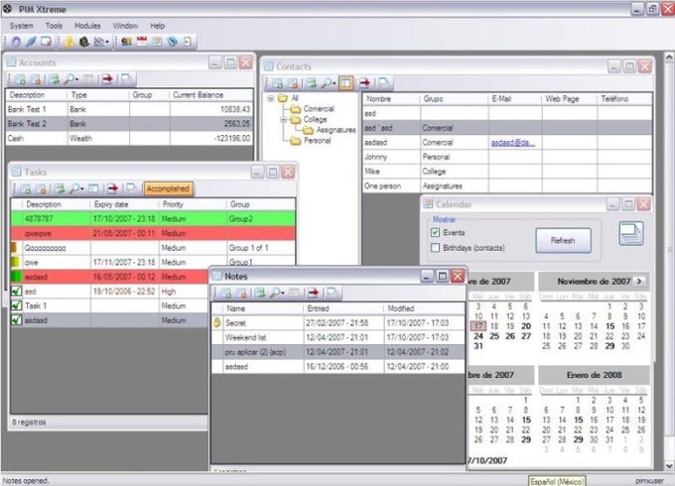Toggle the highlighted panel view icon in Contacts toolbar
This screenshot has width=675, height=486.
point(346,83)
